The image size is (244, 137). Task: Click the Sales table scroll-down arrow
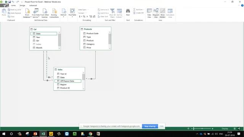83,89
